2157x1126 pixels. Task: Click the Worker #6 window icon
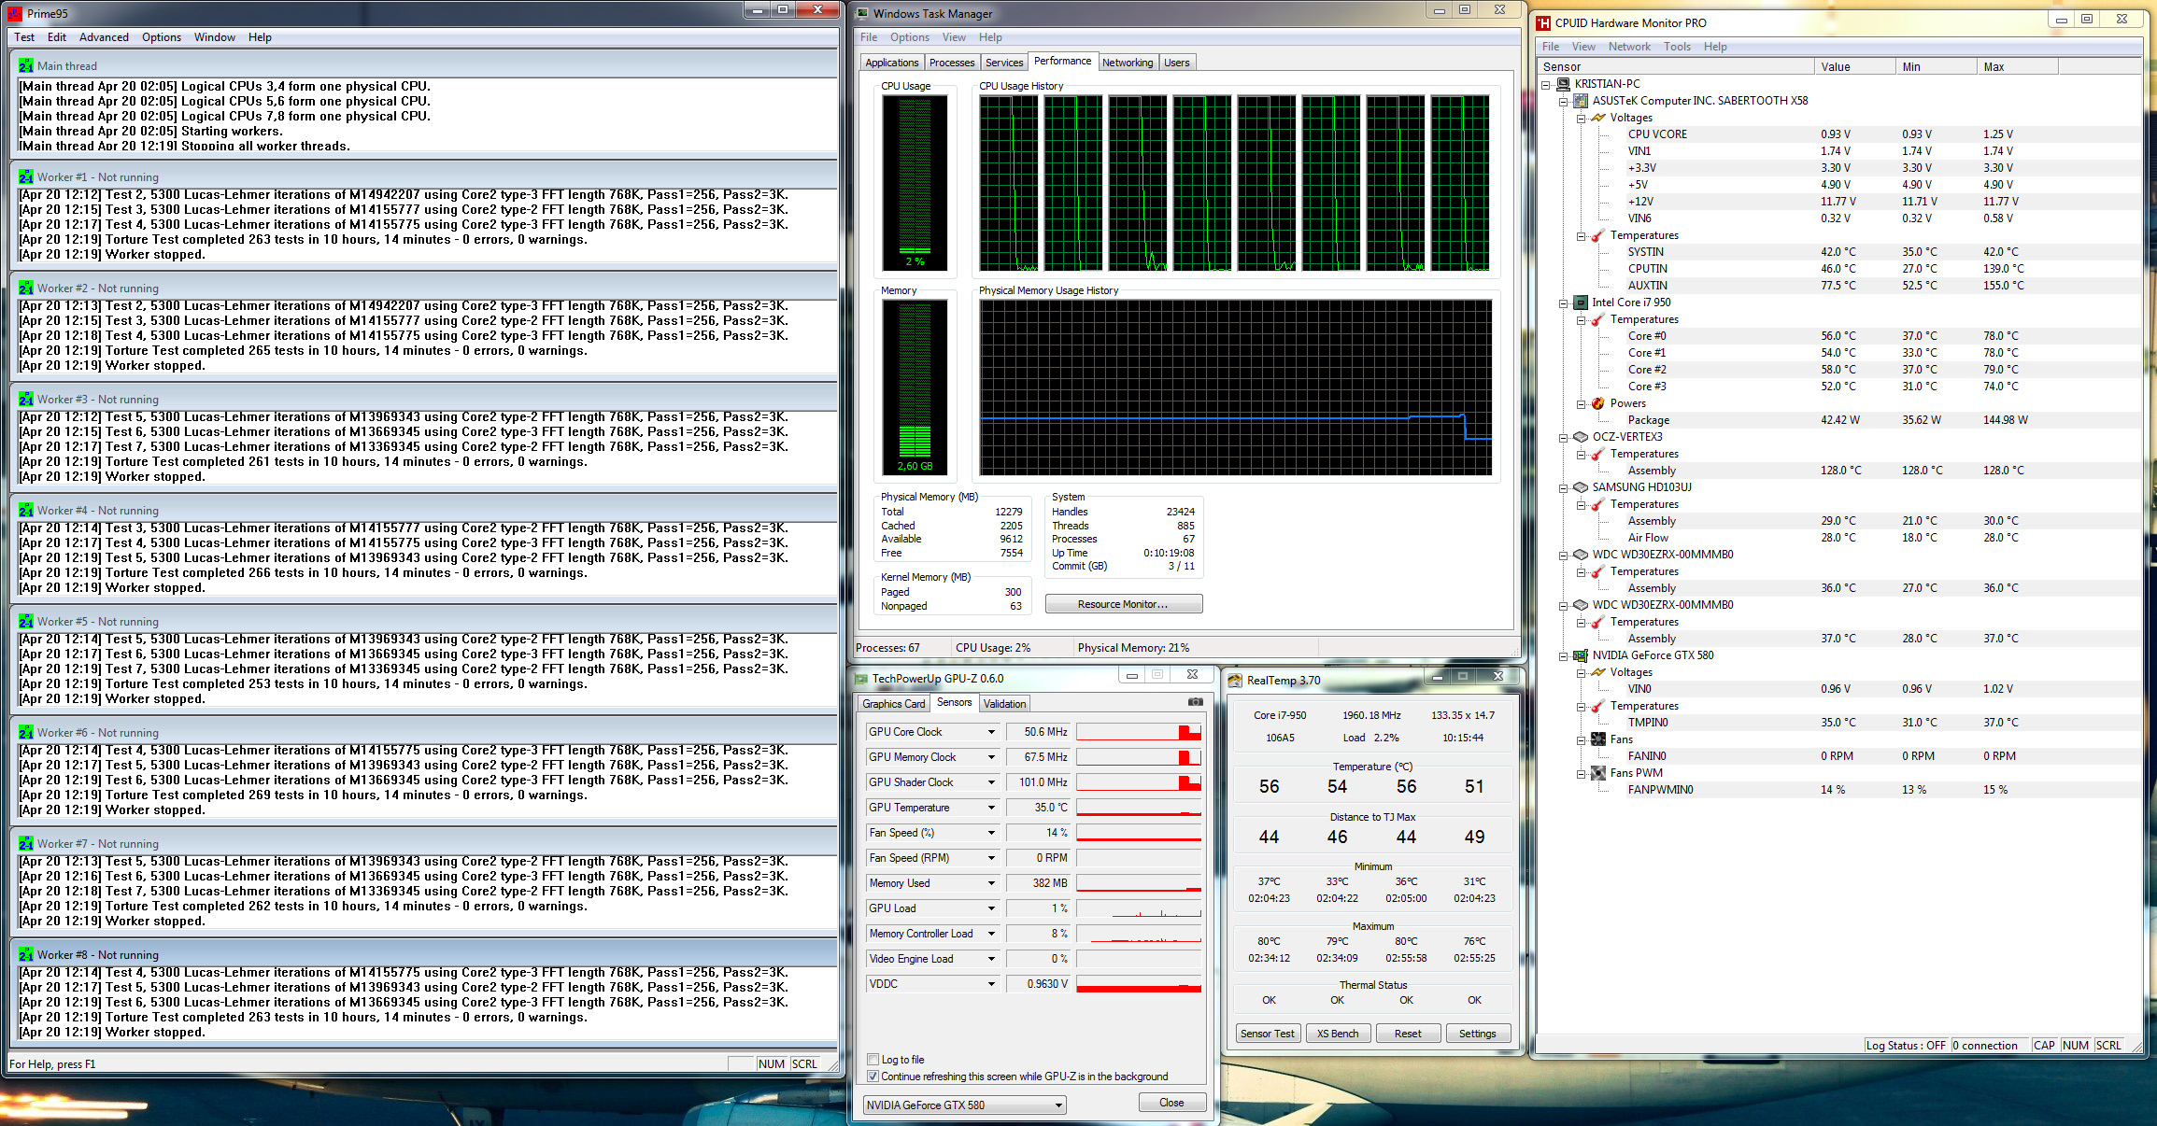click(25, 732)
